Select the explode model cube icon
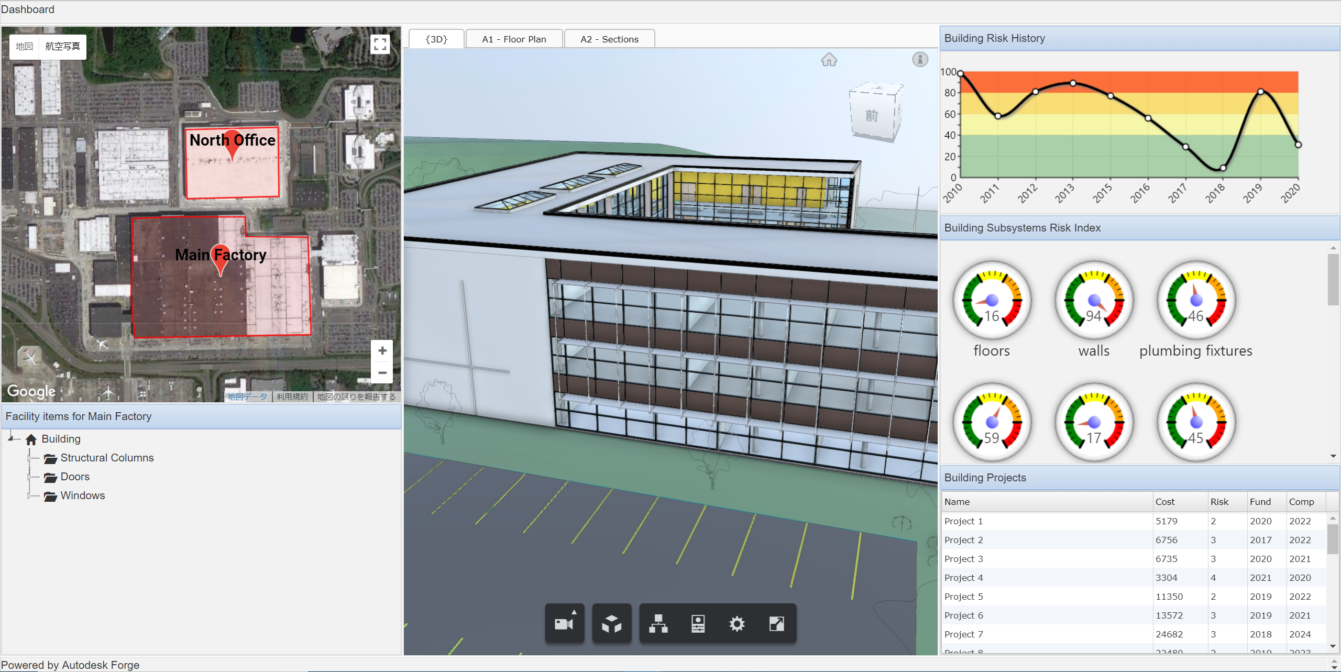Image resolution: width=1341 pixels, height=672 pixels. tap(611, 623)
